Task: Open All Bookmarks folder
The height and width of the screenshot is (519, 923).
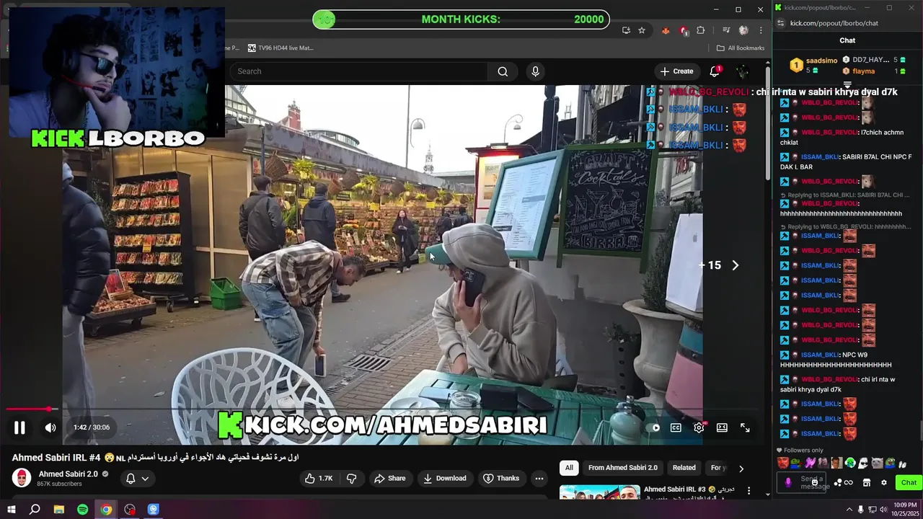Action: tap(741, 48)
